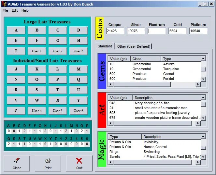216x175 pixels.
Task: Click the Clear button with eraser icon
Action: pyautogui.click(x=17, y=163)
